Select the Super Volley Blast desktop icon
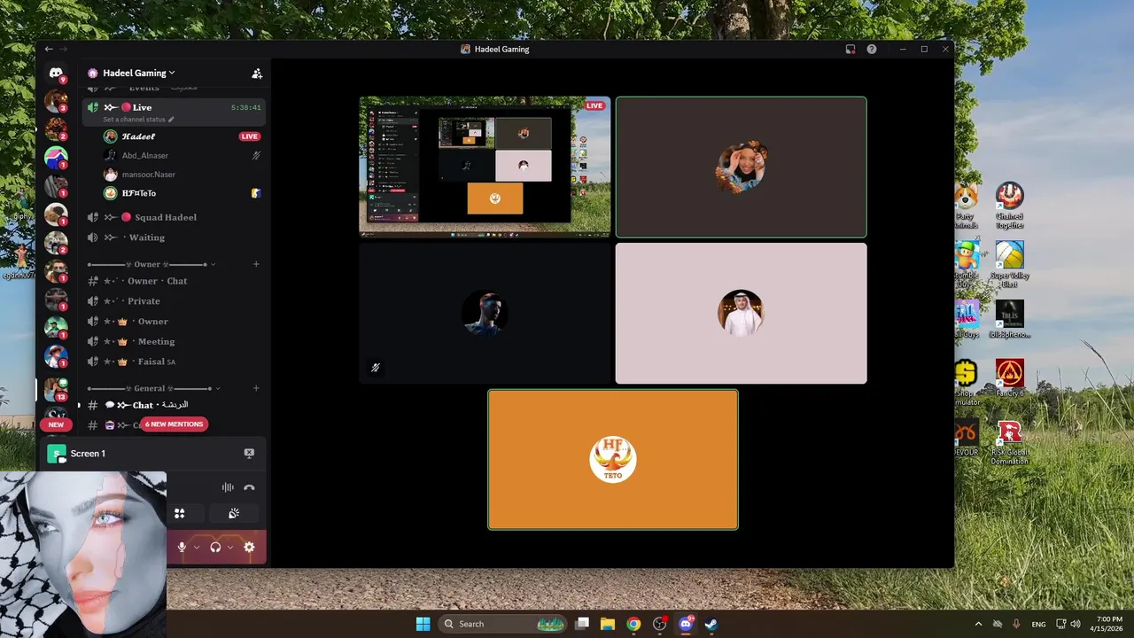Screen dimensions: 1134x638 [1009, 265]
